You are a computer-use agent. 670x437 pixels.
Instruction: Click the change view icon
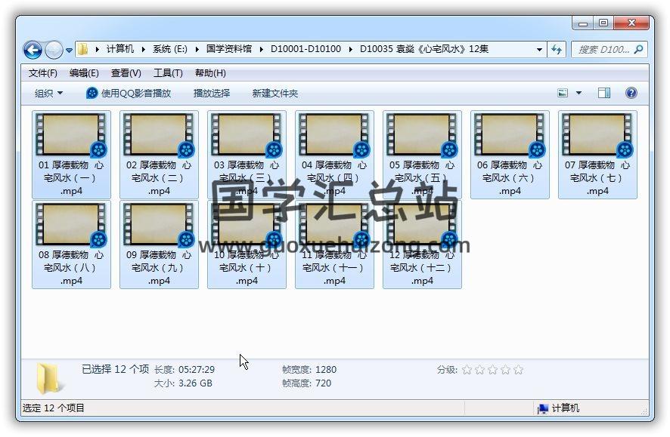(x=563, y=93)
